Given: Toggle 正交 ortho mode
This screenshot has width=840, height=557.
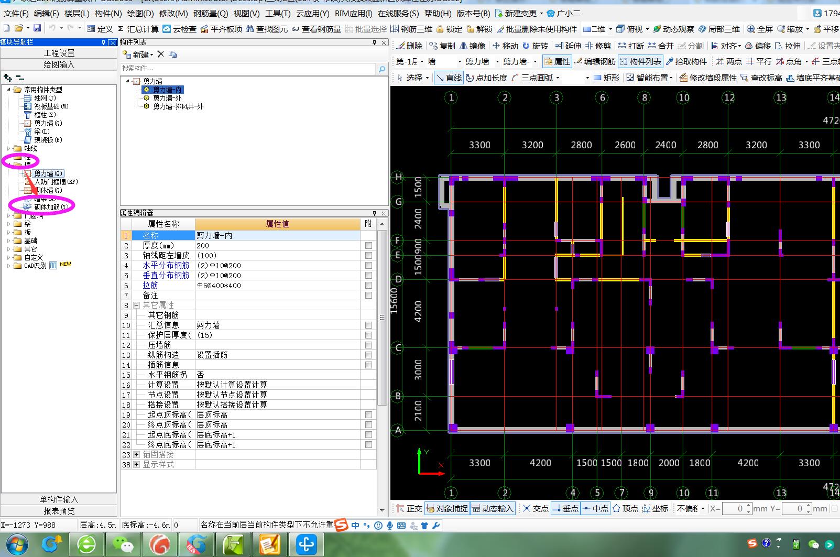Looking at the screenshot, I should [409, 508].
